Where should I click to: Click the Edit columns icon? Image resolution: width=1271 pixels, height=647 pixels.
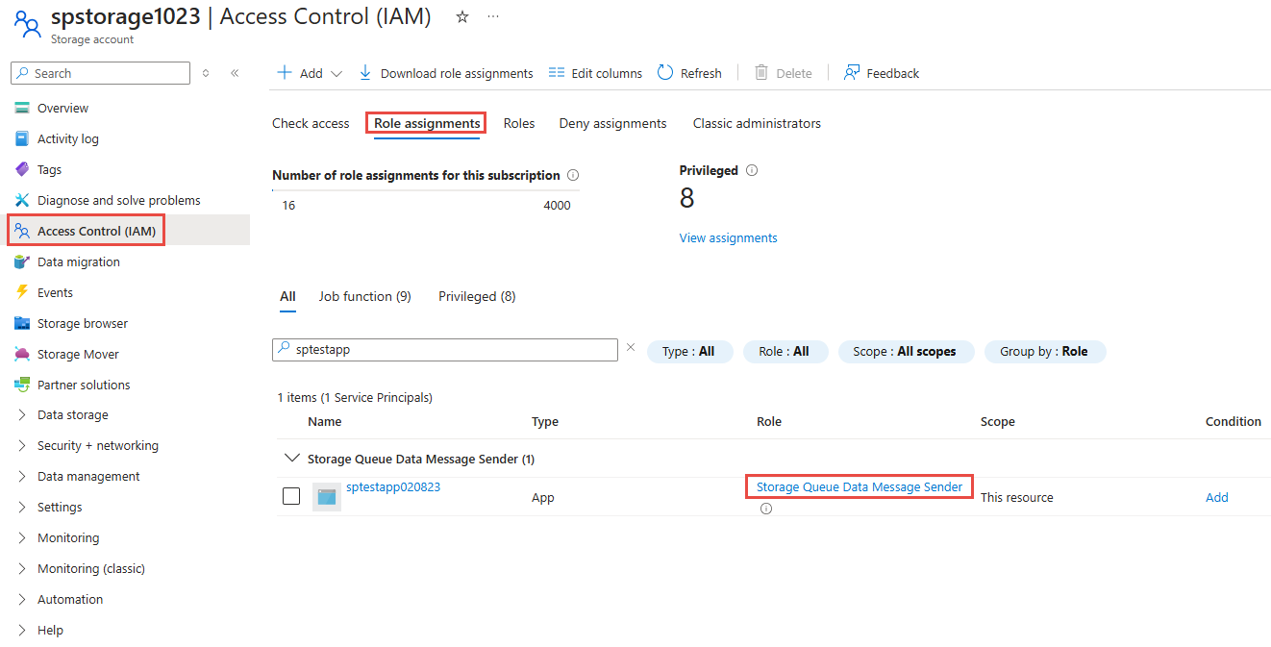point(557,73)
